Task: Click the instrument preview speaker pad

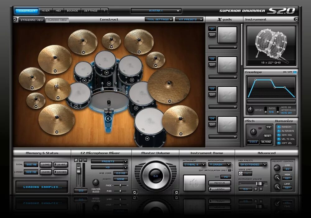Action: (x=194, y=183)
